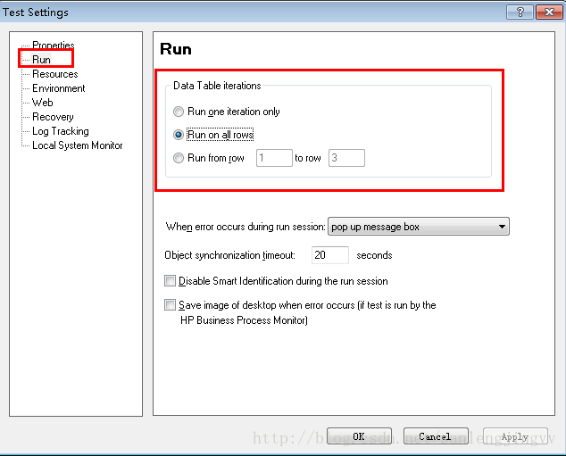Open the Environment settings node
The width and height of the screenshot is (566, 456).
pyautogui.click(x=59, y=88)
